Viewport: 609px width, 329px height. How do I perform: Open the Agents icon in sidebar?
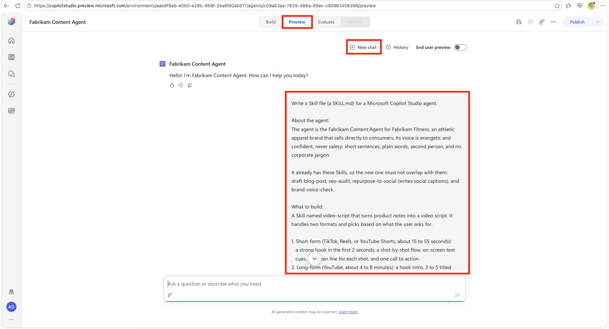pos(11,57)
